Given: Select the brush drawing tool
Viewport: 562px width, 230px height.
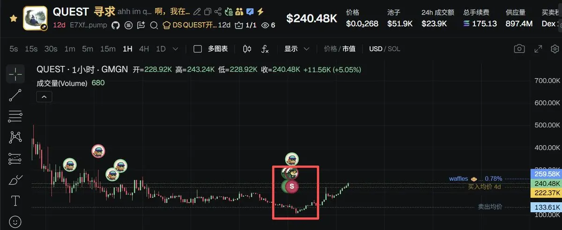Looking at the screenshot, I should pos(15,180).
